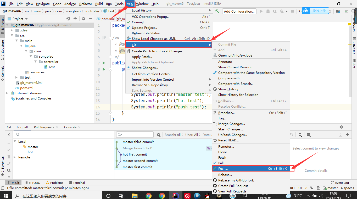Click Git panel settings gear icon
This screenshot has width=357, height=199.
point(341,127)
